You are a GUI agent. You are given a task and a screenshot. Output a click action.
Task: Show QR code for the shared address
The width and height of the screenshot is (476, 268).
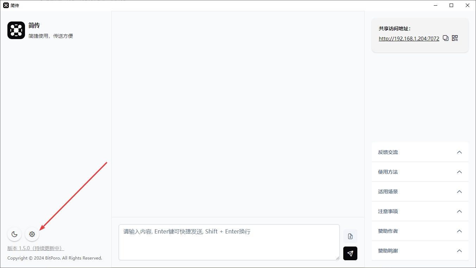tap(455, 38)
